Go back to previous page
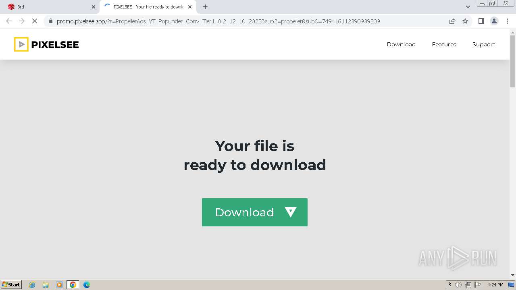 (9, 21)
